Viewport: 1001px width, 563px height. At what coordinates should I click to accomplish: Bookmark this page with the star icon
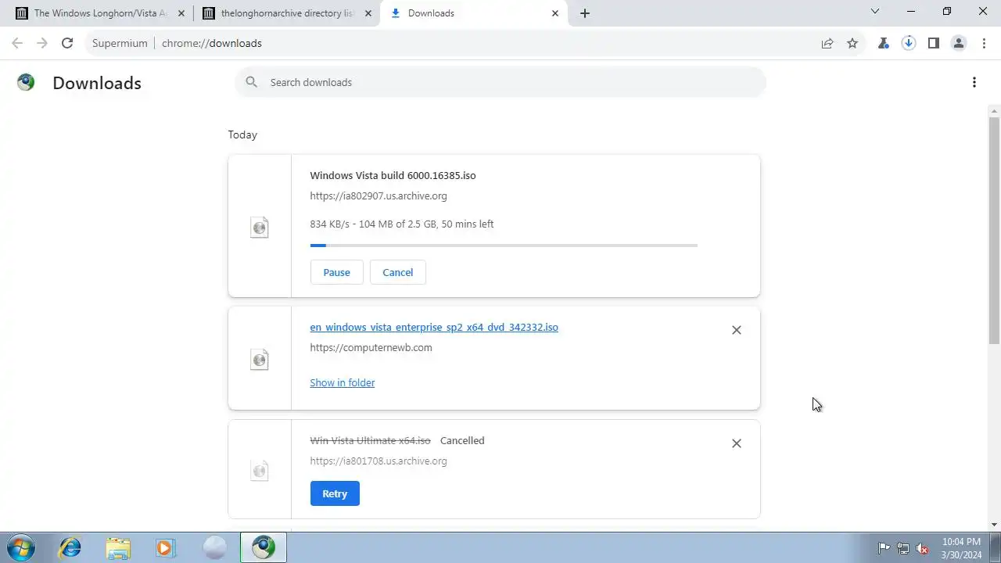(852, 43)
